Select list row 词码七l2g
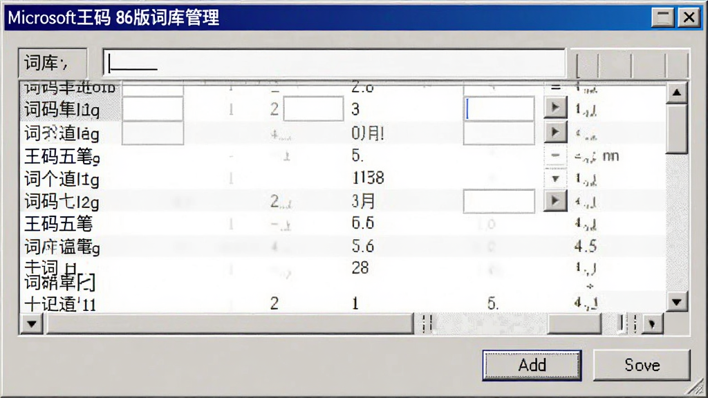Image resolution: width=708 pixels, height=398 pixels. pyautogui.click(x=343, y=201)
